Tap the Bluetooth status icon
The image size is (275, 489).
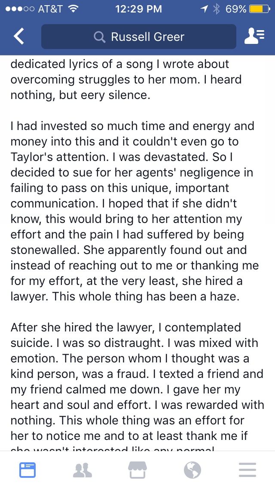[217, 9]
